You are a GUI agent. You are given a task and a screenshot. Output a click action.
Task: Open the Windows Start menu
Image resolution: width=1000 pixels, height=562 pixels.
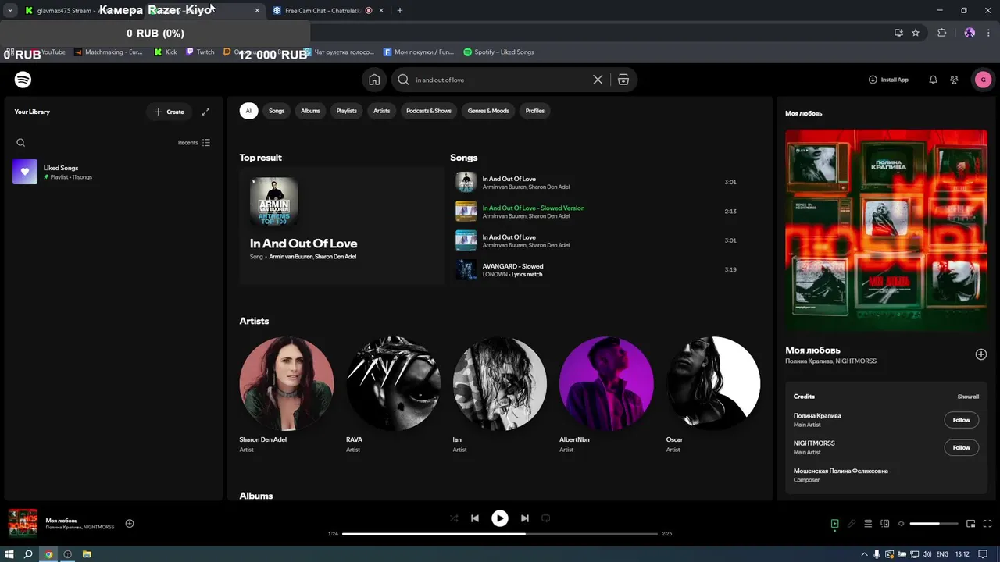(x=9, y=554)
